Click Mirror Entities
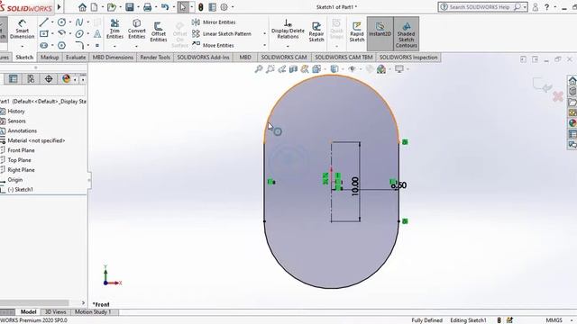 tap(214, 22)
